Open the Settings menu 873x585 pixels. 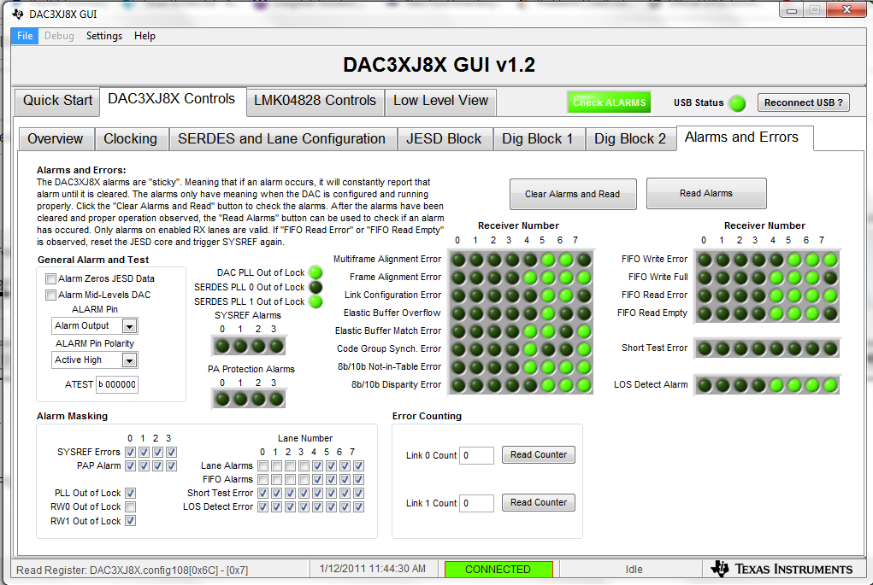(x=104, y=36)
